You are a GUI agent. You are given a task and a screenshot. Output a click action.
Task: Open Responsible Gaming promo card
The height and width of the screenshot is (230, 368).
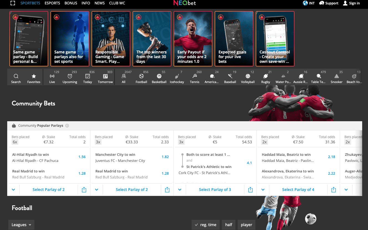click(x=111, y=39)
